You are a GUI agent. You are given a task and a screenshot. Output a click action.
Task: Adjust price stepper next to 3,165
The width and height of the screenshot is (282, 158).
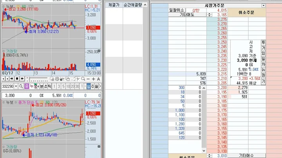click(x=209, y=15)
